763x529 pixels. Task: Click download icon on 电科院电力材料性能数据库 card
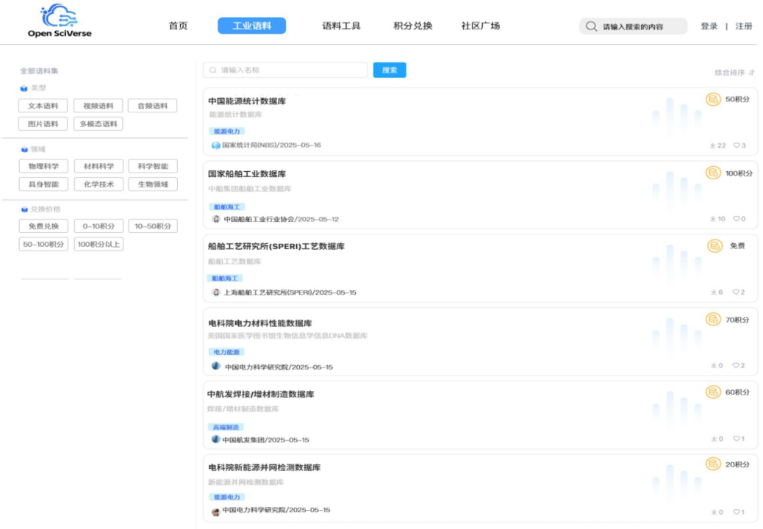[713, 366]
